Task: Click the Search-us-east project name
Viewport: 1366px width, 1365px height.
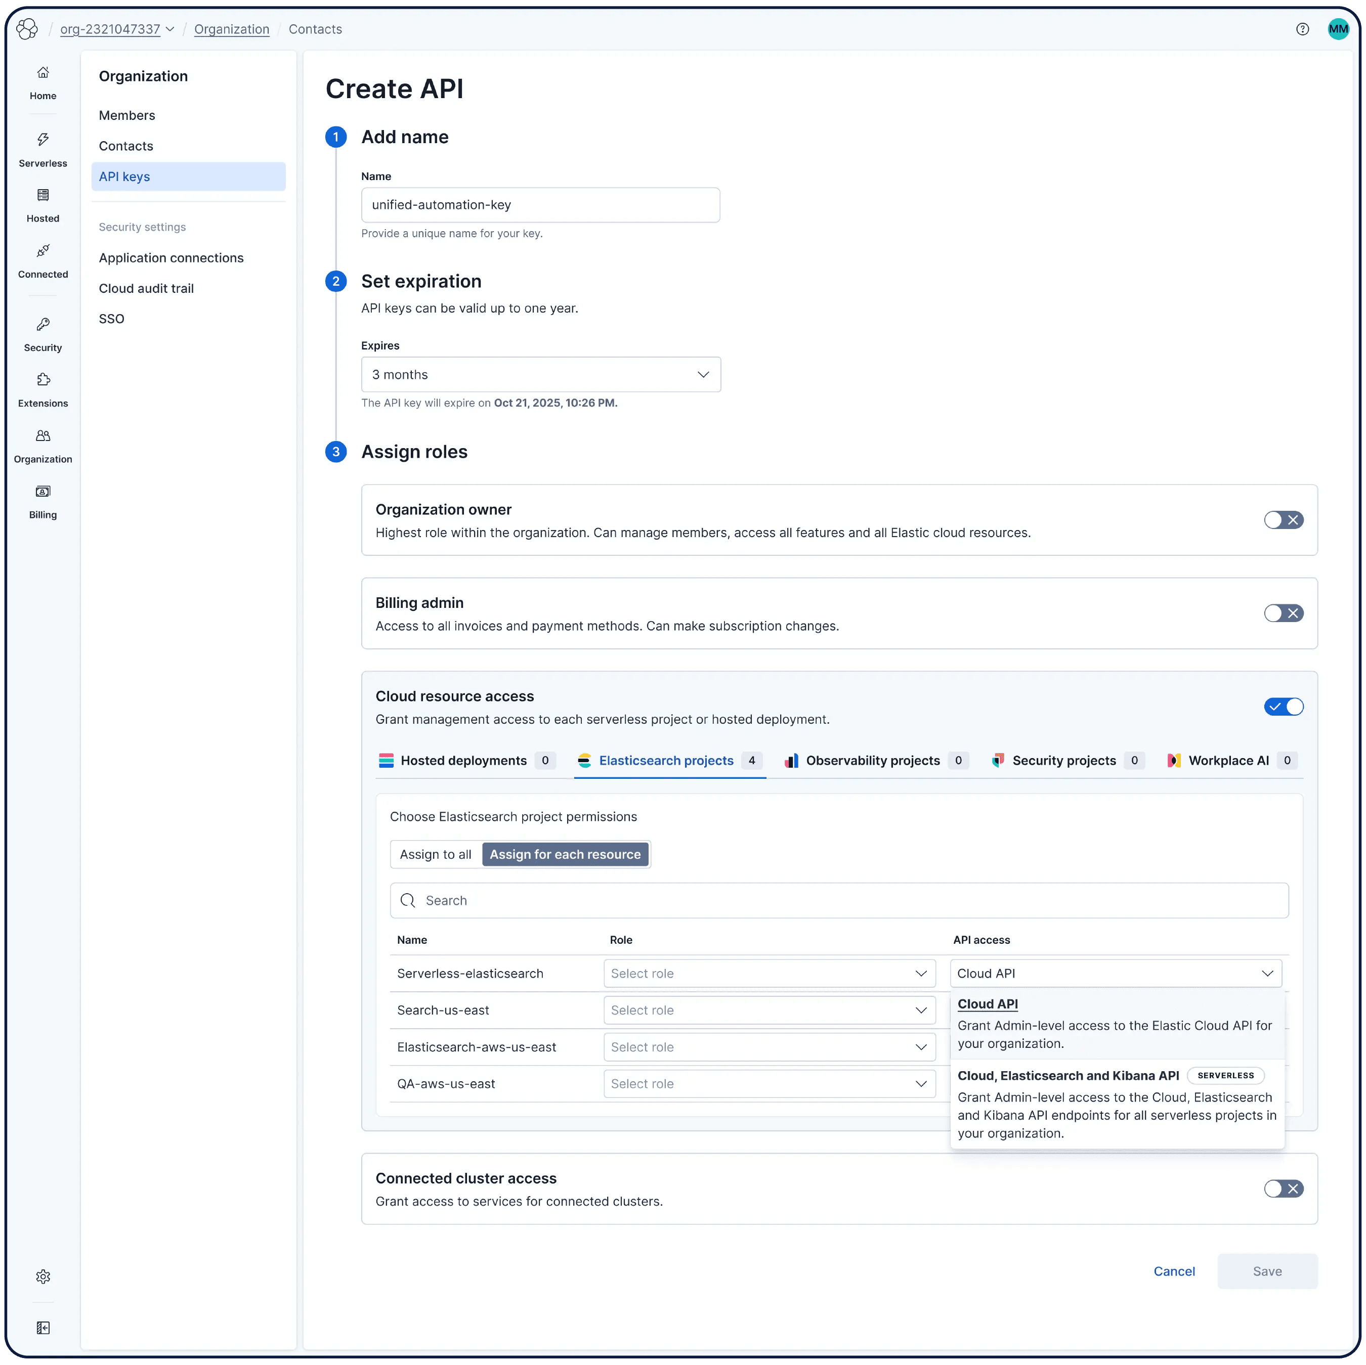Action: click(x=443, y=1010)
